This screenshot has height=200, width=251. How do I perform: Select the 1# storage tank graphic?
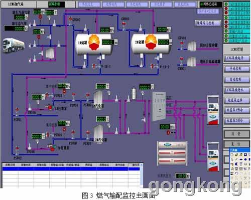click(94, 44)
